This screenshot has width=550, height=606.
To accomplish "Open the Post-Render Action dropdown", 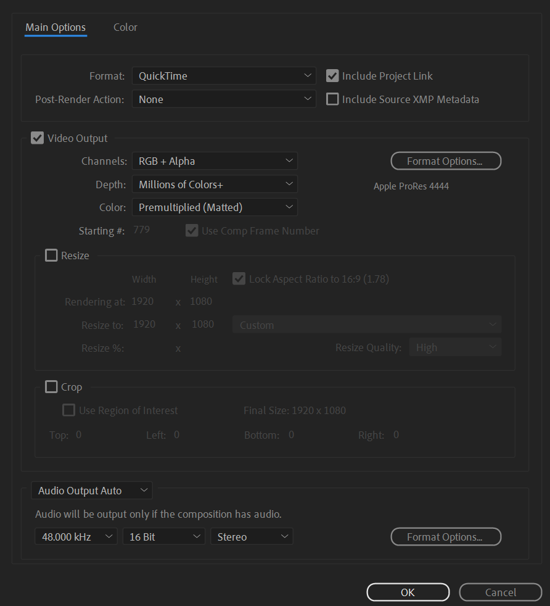I will 223,99.
